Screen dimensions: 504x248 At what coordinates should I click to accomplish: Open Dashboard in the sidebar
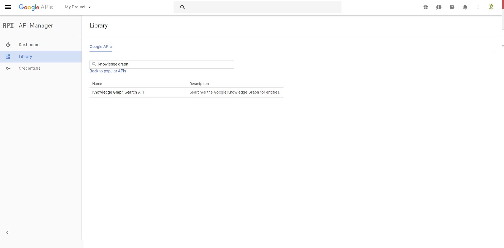tap(41, 45)
